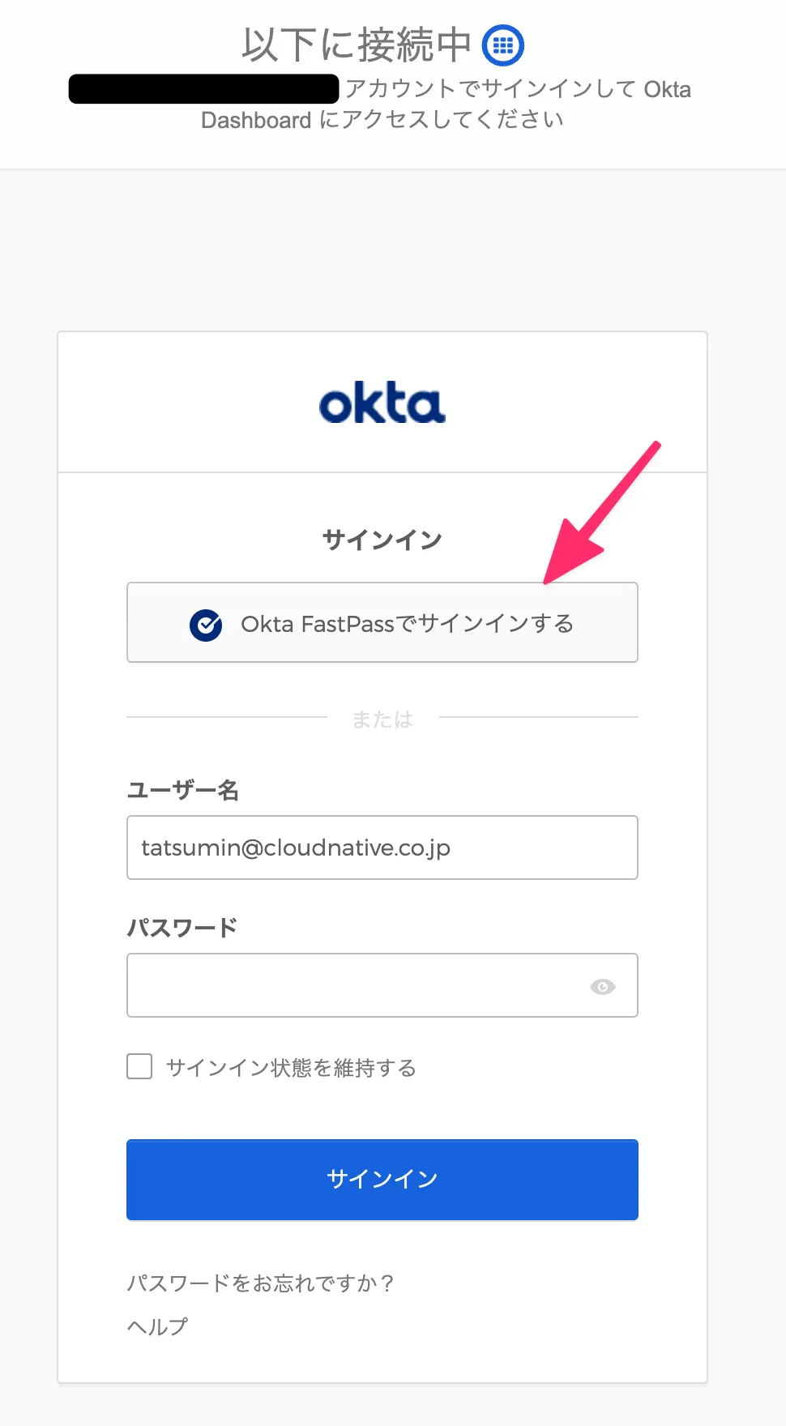This screenshot has height=1426, width=786.
Task: Enable the サインイン状態を維持する checkbox
Action: [139, 1066]
